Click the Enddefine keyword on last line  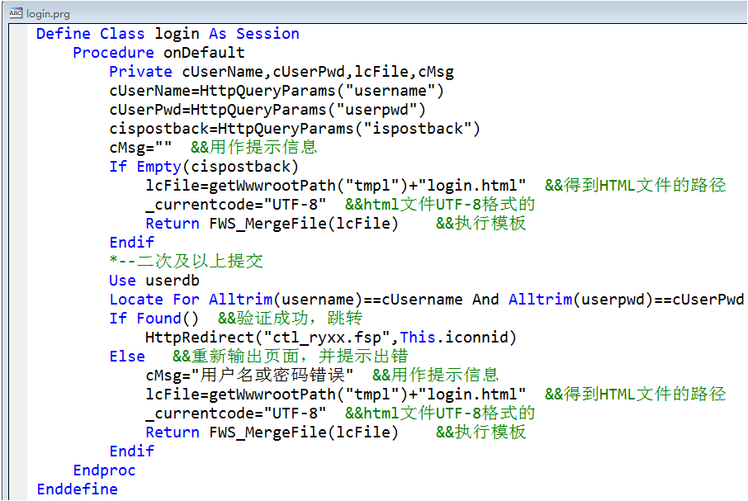point(77,489)
